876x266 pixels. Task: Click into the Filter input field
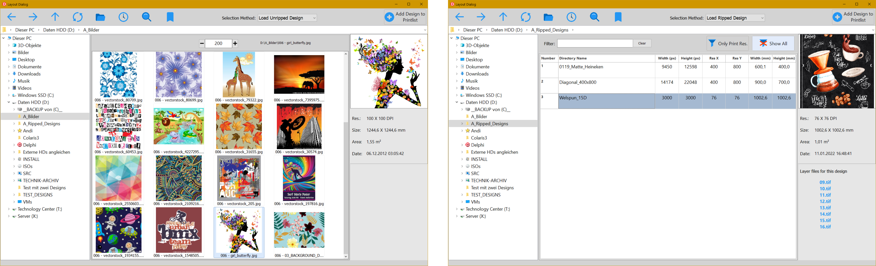[x=595, y=43]
